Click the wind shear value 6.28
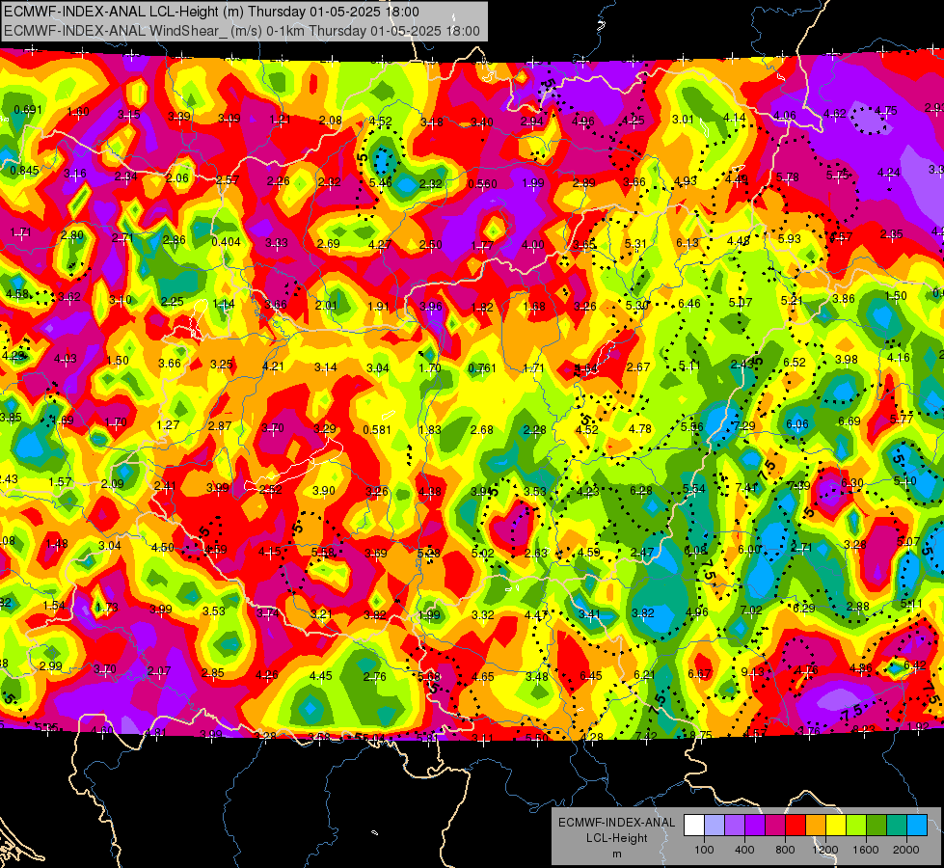Screen dimensions: 944x868 641,491
